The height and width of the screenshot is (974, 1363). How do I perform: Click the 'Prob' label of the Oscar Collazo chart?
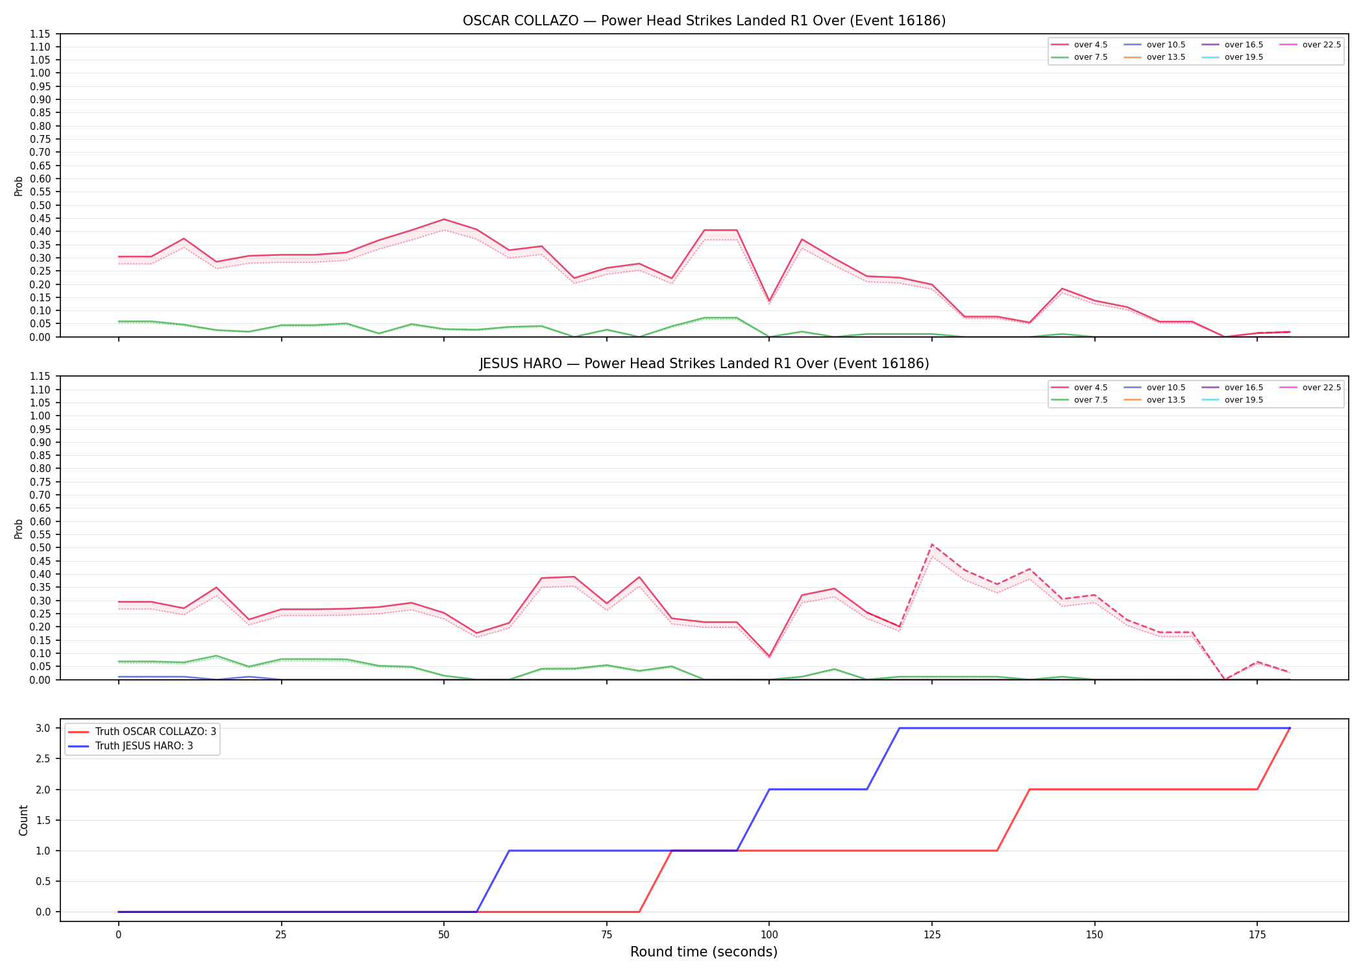point(19,186)
